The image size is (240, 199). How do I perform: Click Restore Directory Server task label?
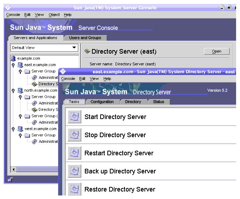[x=120, y=189]
